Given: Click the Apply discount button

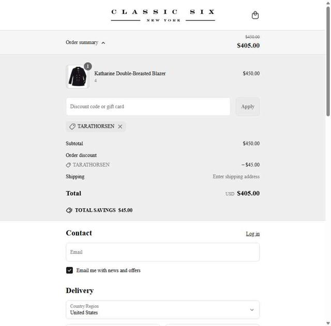Looking at the screenshot, I should tap(248, 106).
